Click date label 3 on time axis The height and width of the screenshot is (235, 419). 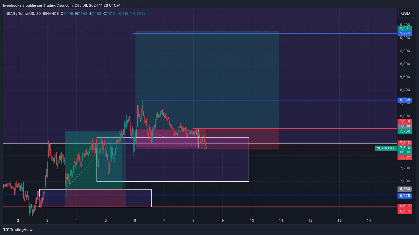[x=47, y=220]
